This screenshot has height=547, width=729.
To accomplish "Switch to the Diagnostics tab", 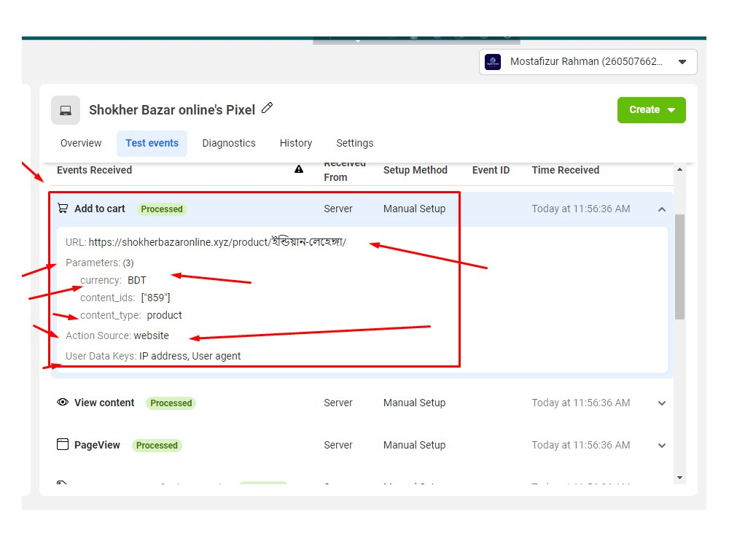I will coord(229,143).
